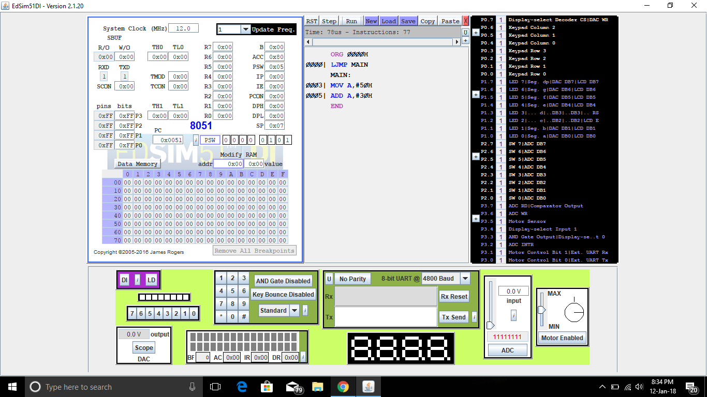Screen dimensions: 707x397
Task: Click the plus button below the U button
Action: point(465,41)
